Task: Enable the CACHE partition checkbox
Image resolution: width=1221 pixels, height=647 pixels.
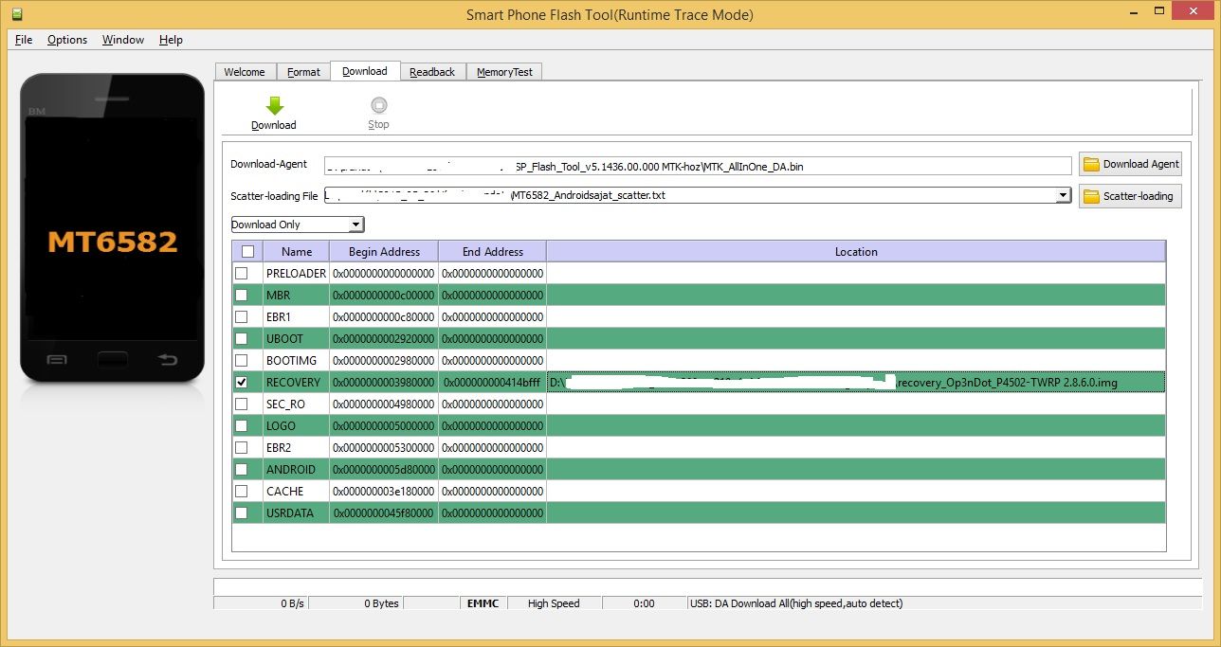Action: pyautogui.click(x=242, y=491)
